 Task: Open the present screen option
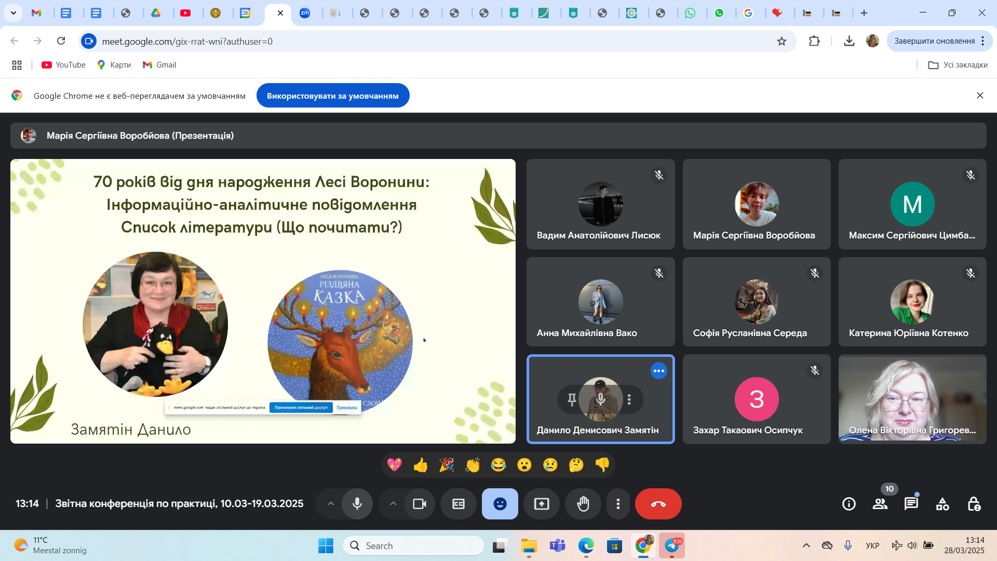point(542,504)
